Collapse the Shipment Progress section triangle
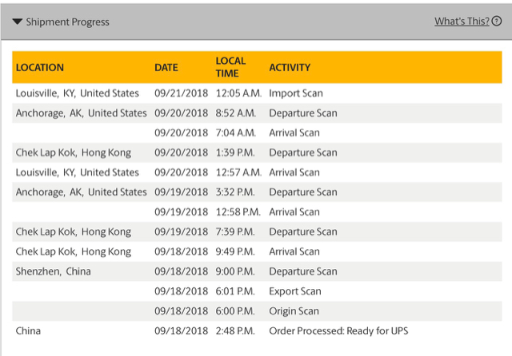The image size is (512, 356). coord(18,22)
